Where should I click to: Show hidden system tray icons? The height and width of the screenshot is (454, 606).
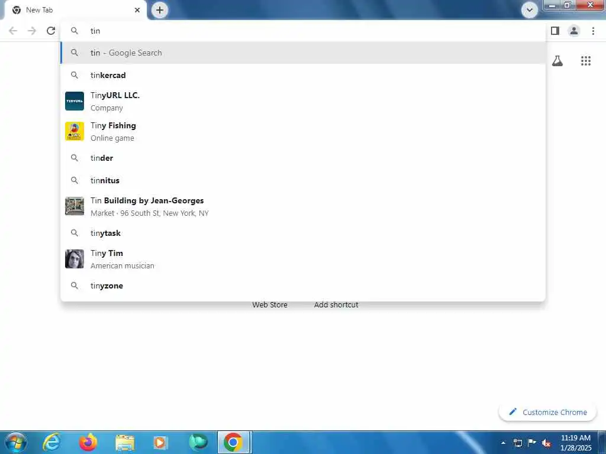point(503,443)
